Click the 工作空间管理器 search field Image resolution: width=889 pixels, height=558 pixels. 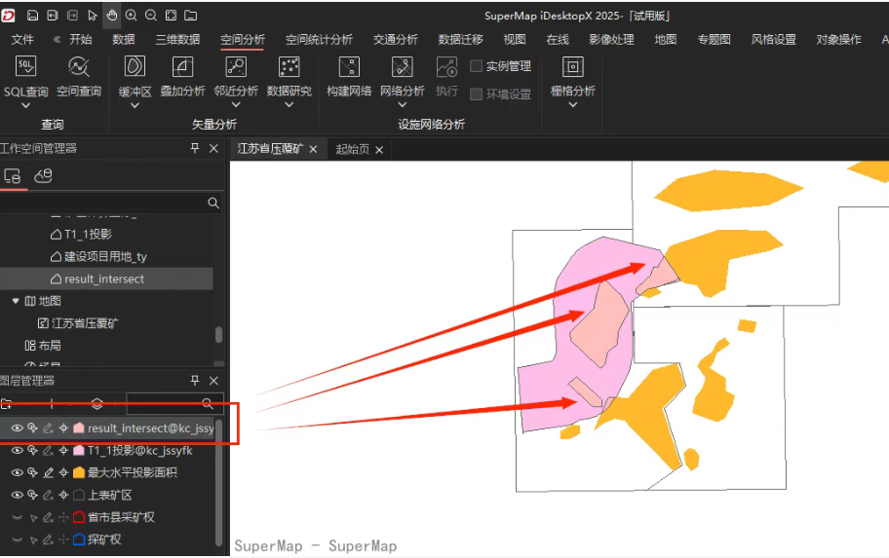pos(110,203)
